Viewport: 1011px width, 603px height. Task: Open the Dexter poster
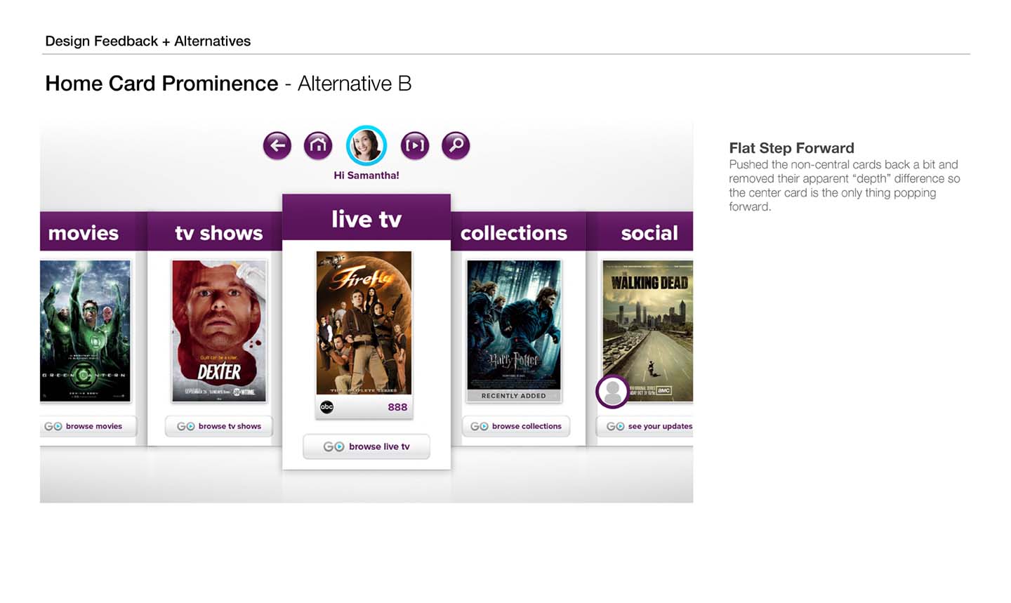pos(219,331)
